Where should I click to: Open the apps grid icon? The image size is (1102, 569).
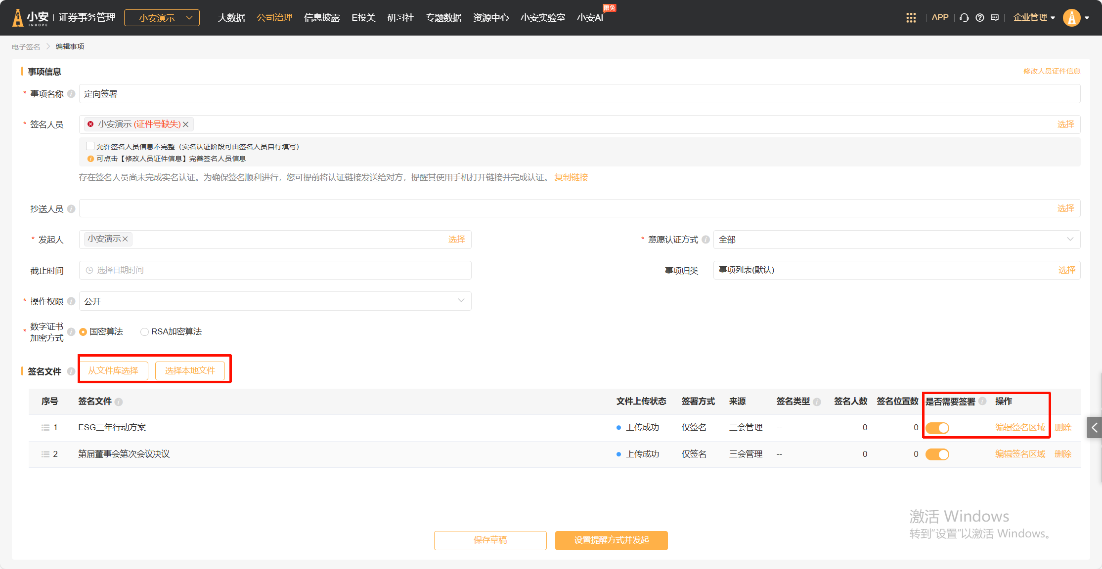click(911, 18)
